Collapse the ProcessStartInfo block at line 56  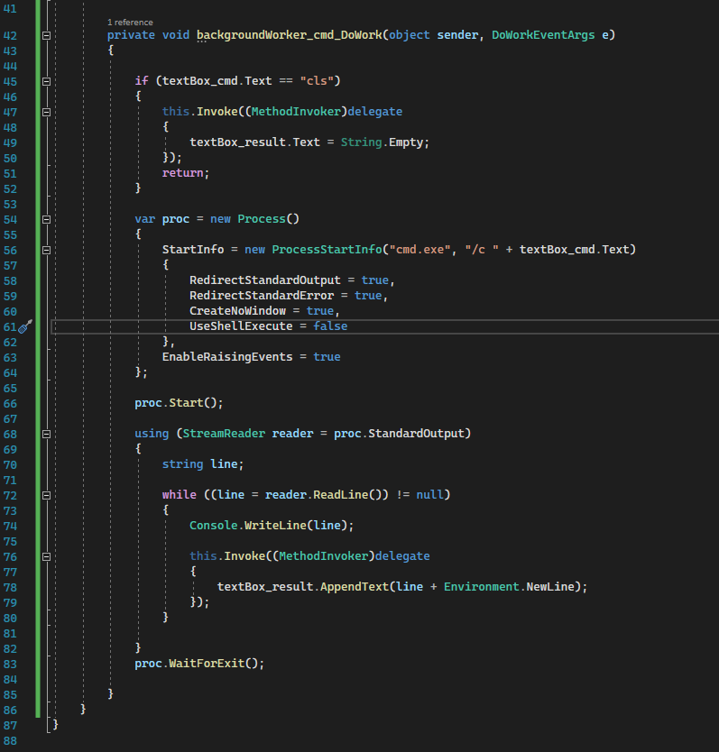[x=47, y=251]
